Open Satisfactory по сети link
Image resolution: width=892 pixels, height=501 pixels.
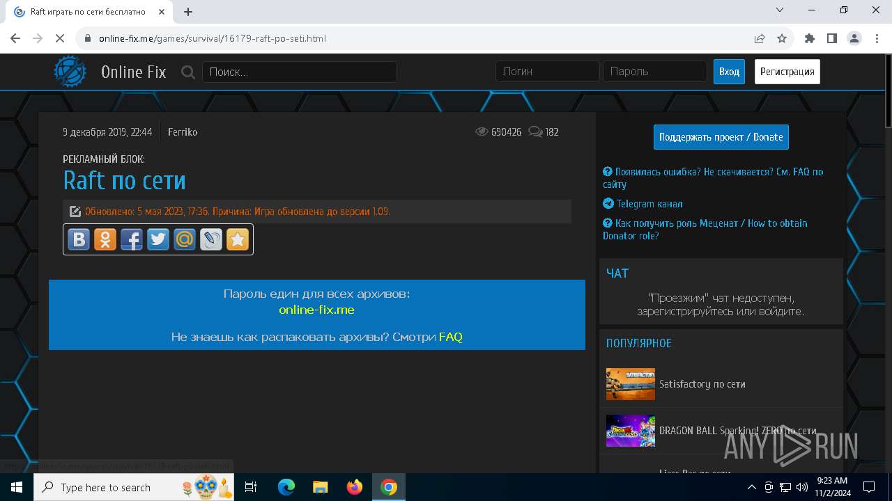(702, 384)
